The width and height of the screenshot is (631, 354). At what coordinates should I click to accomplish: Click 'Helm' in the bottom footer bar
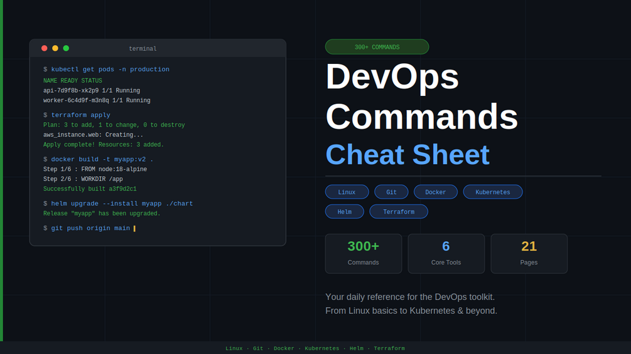[x=357, y=348]
